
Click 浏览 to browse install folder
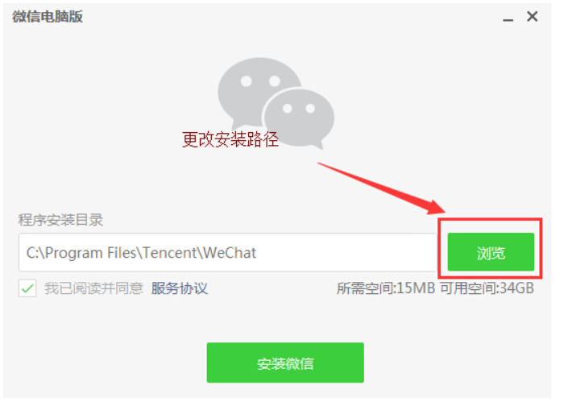pos(491,252)
